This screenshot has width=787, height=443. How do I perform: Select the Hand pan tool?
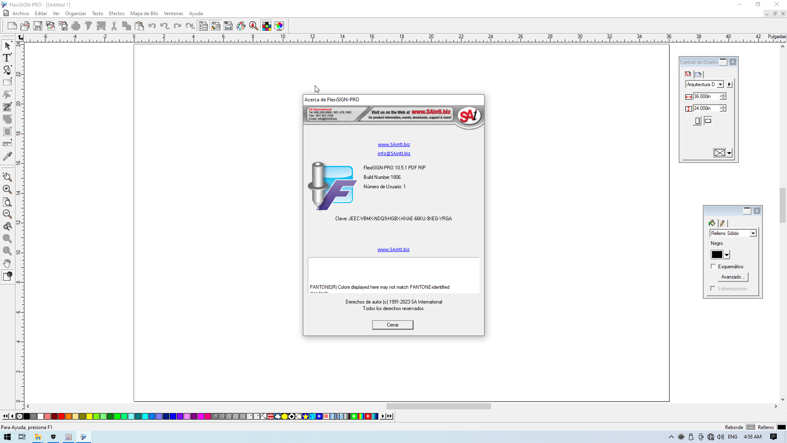[x=7, y=263]
